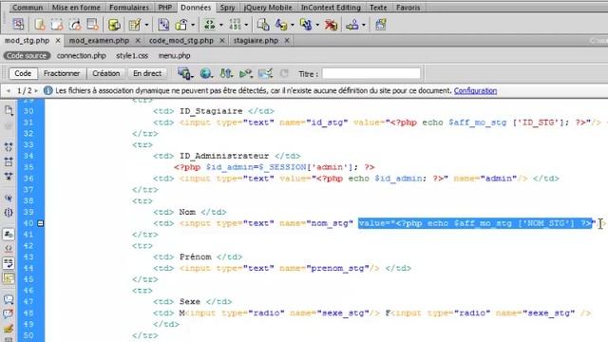Insert a Spry region
Image resolution: width=608 pixels, height=342 pixels.
click(x=57, y=25)
